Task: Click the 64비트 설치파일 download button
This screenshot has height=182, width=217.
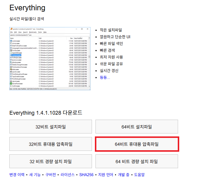Action: click(x=136, y=126)
